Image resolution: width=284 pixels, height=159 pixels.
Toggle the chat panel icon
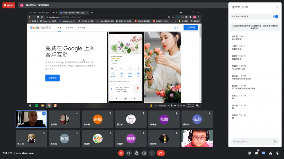click(x=263, y=153)
